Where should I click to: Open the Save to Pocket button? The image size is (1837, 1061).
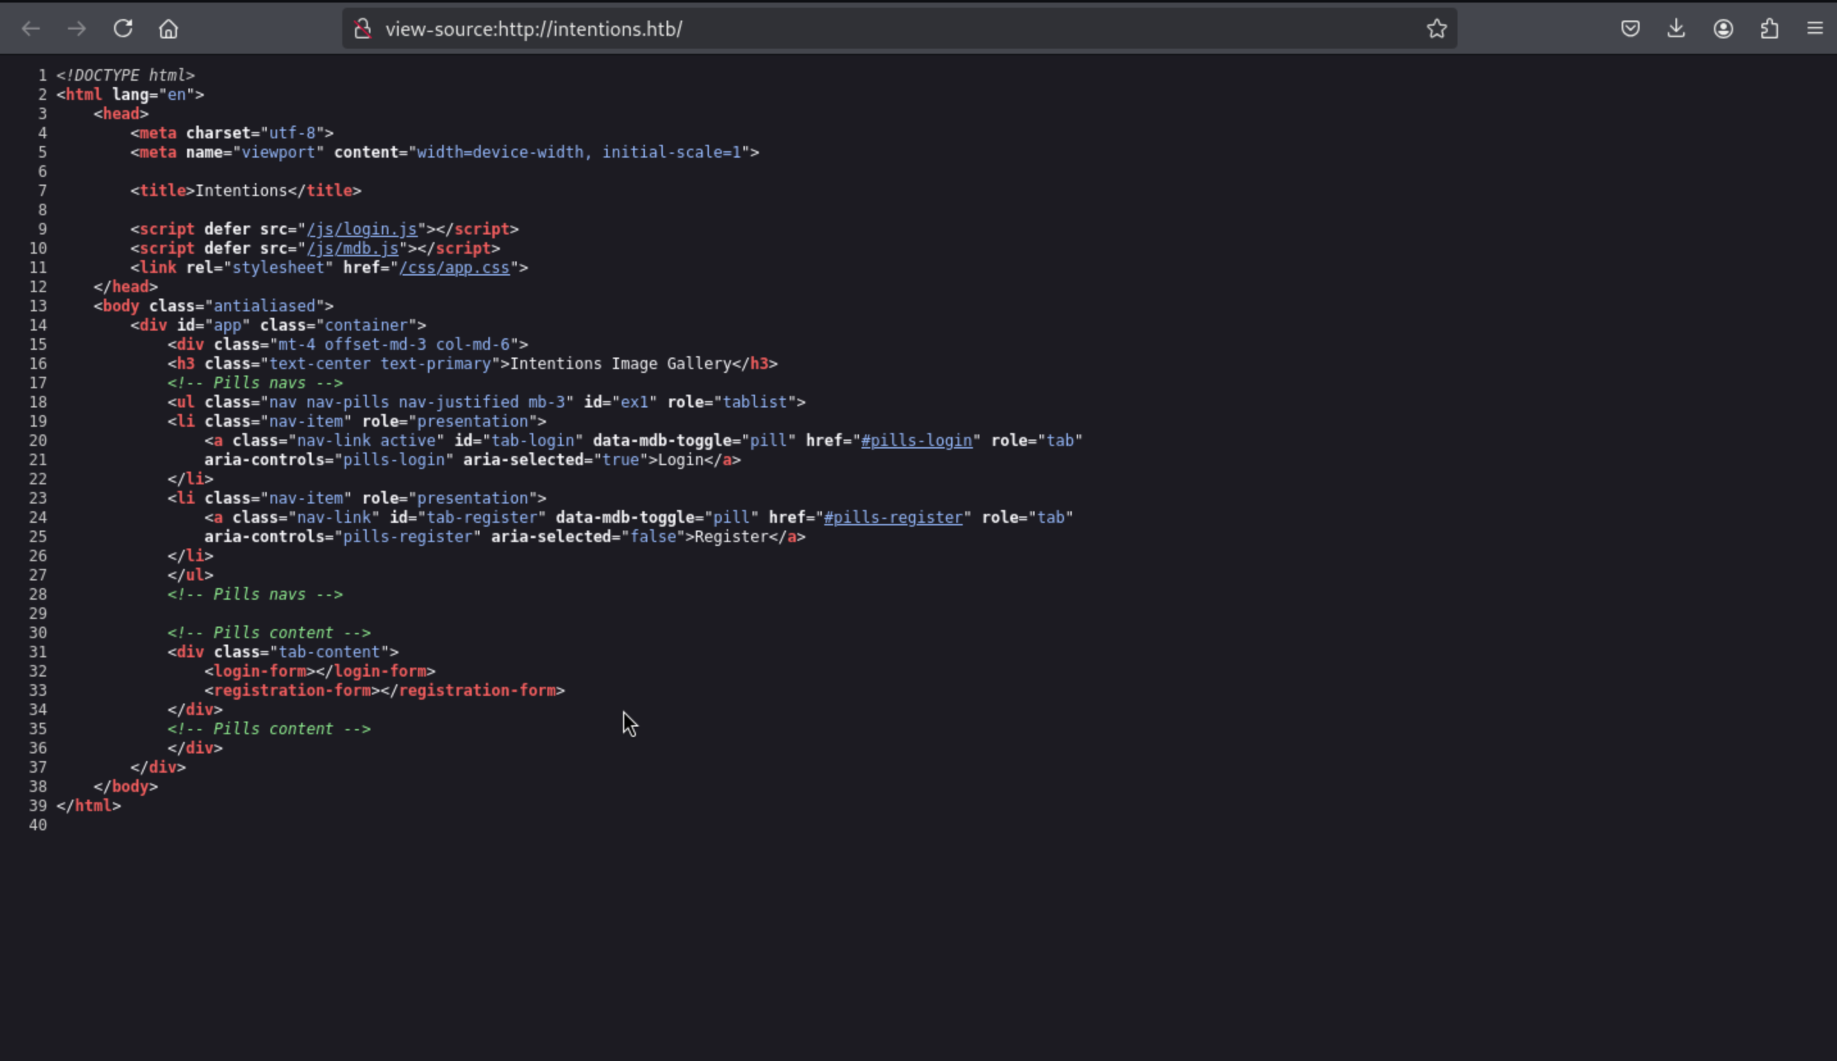click(1630, 29)
